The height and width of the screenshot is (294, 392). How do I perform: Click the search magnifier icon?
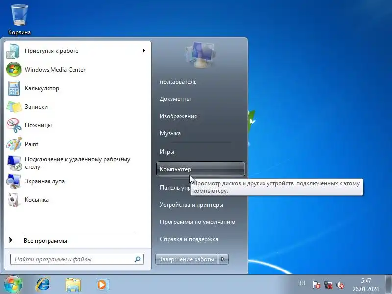click(137, 259)
